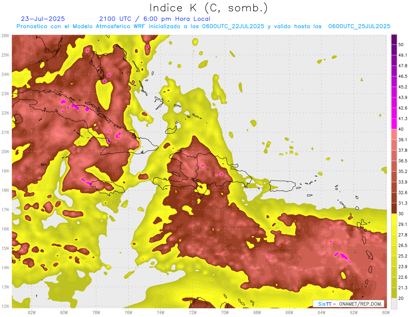The width and height of the screenshot is (410, 317).
Task: Click the '12N' latitude label
Action: tap(5, 306)
